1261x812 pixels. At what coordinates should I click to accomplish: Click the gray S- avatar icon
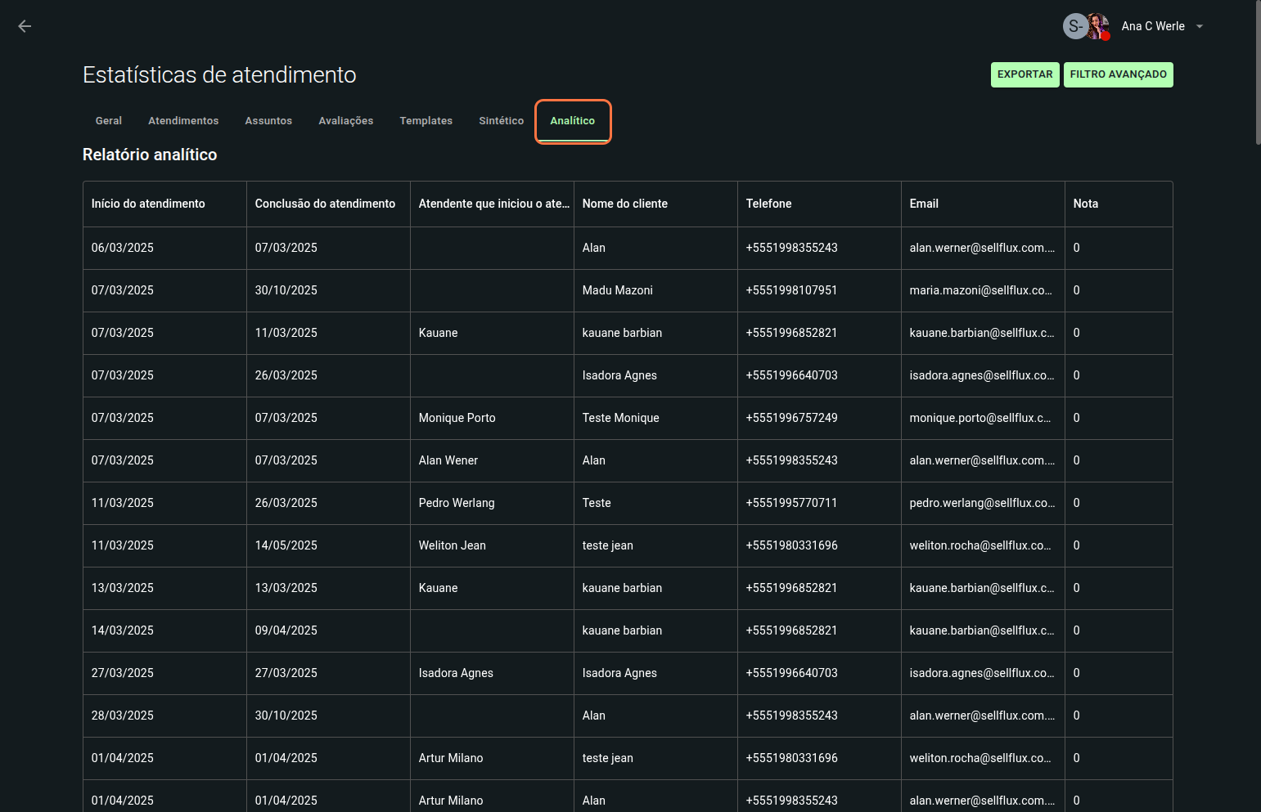tap(1074, 26)
